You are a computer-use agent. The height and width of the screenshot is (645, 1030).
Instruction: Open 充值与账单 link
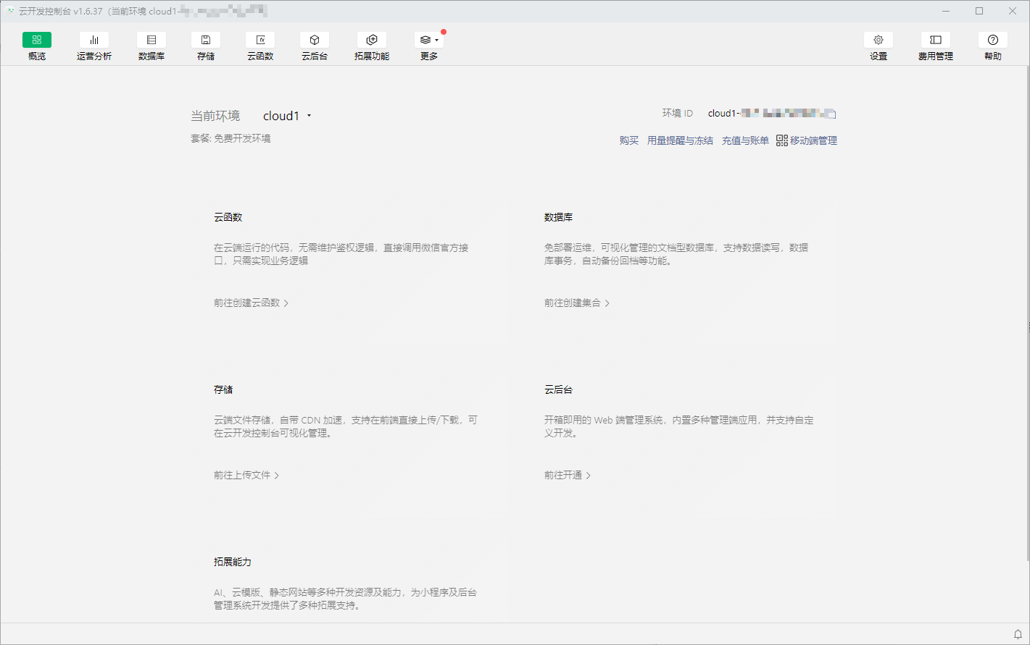[745, 140]
